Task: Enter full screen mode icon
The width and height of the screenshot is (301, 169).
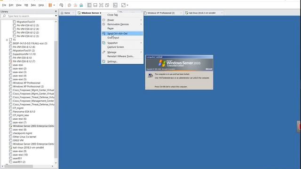Action: (x=101, y=5)
